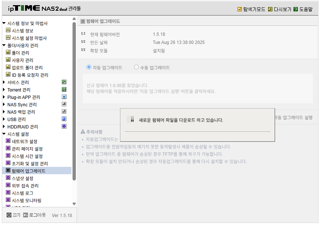Click the 탐색기모드 link text
Image resolution: width=324 pixels, height=227 pixels.
click(254, 9)
